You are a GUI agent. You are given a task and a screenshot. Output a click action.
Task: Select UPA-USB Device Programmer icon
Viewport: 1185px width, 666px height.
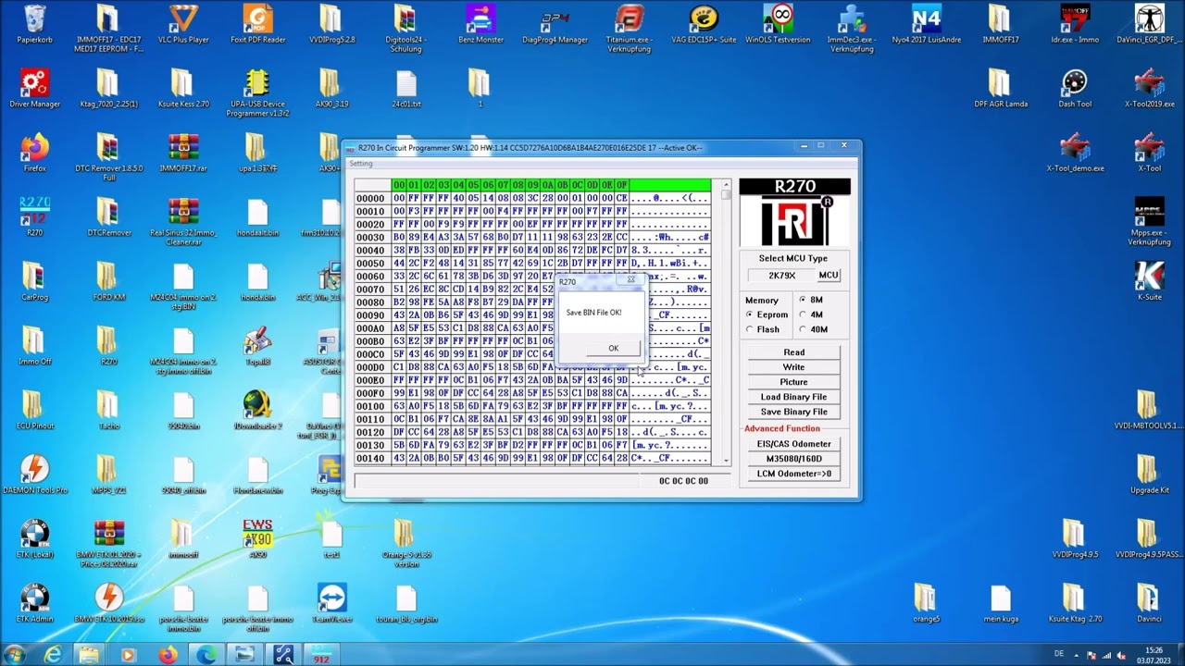257,92
